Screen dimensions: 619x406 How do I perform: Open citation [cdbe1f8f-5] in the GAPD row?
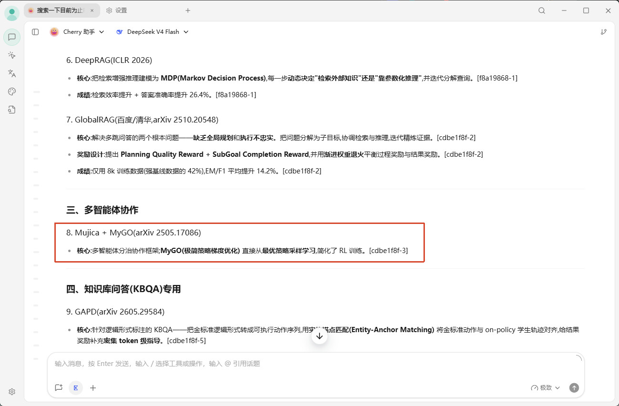pyautogui.click(x=186, y=341)
